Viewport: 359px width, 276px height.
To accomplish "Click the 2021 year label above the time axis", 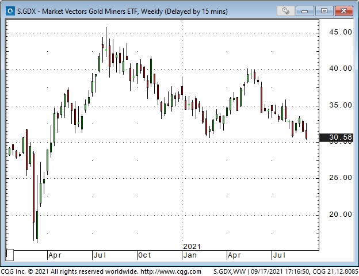I will click(192, 247).
